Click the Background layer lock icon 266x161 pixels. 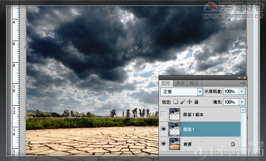pos(233,144)
